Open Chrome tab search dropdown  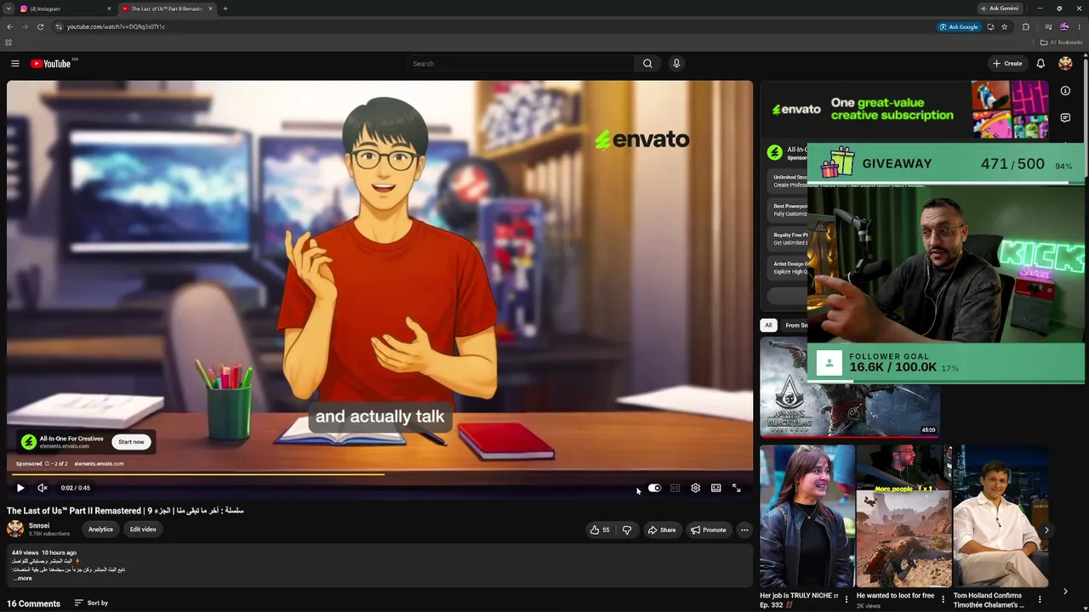(x=8, y=8)
